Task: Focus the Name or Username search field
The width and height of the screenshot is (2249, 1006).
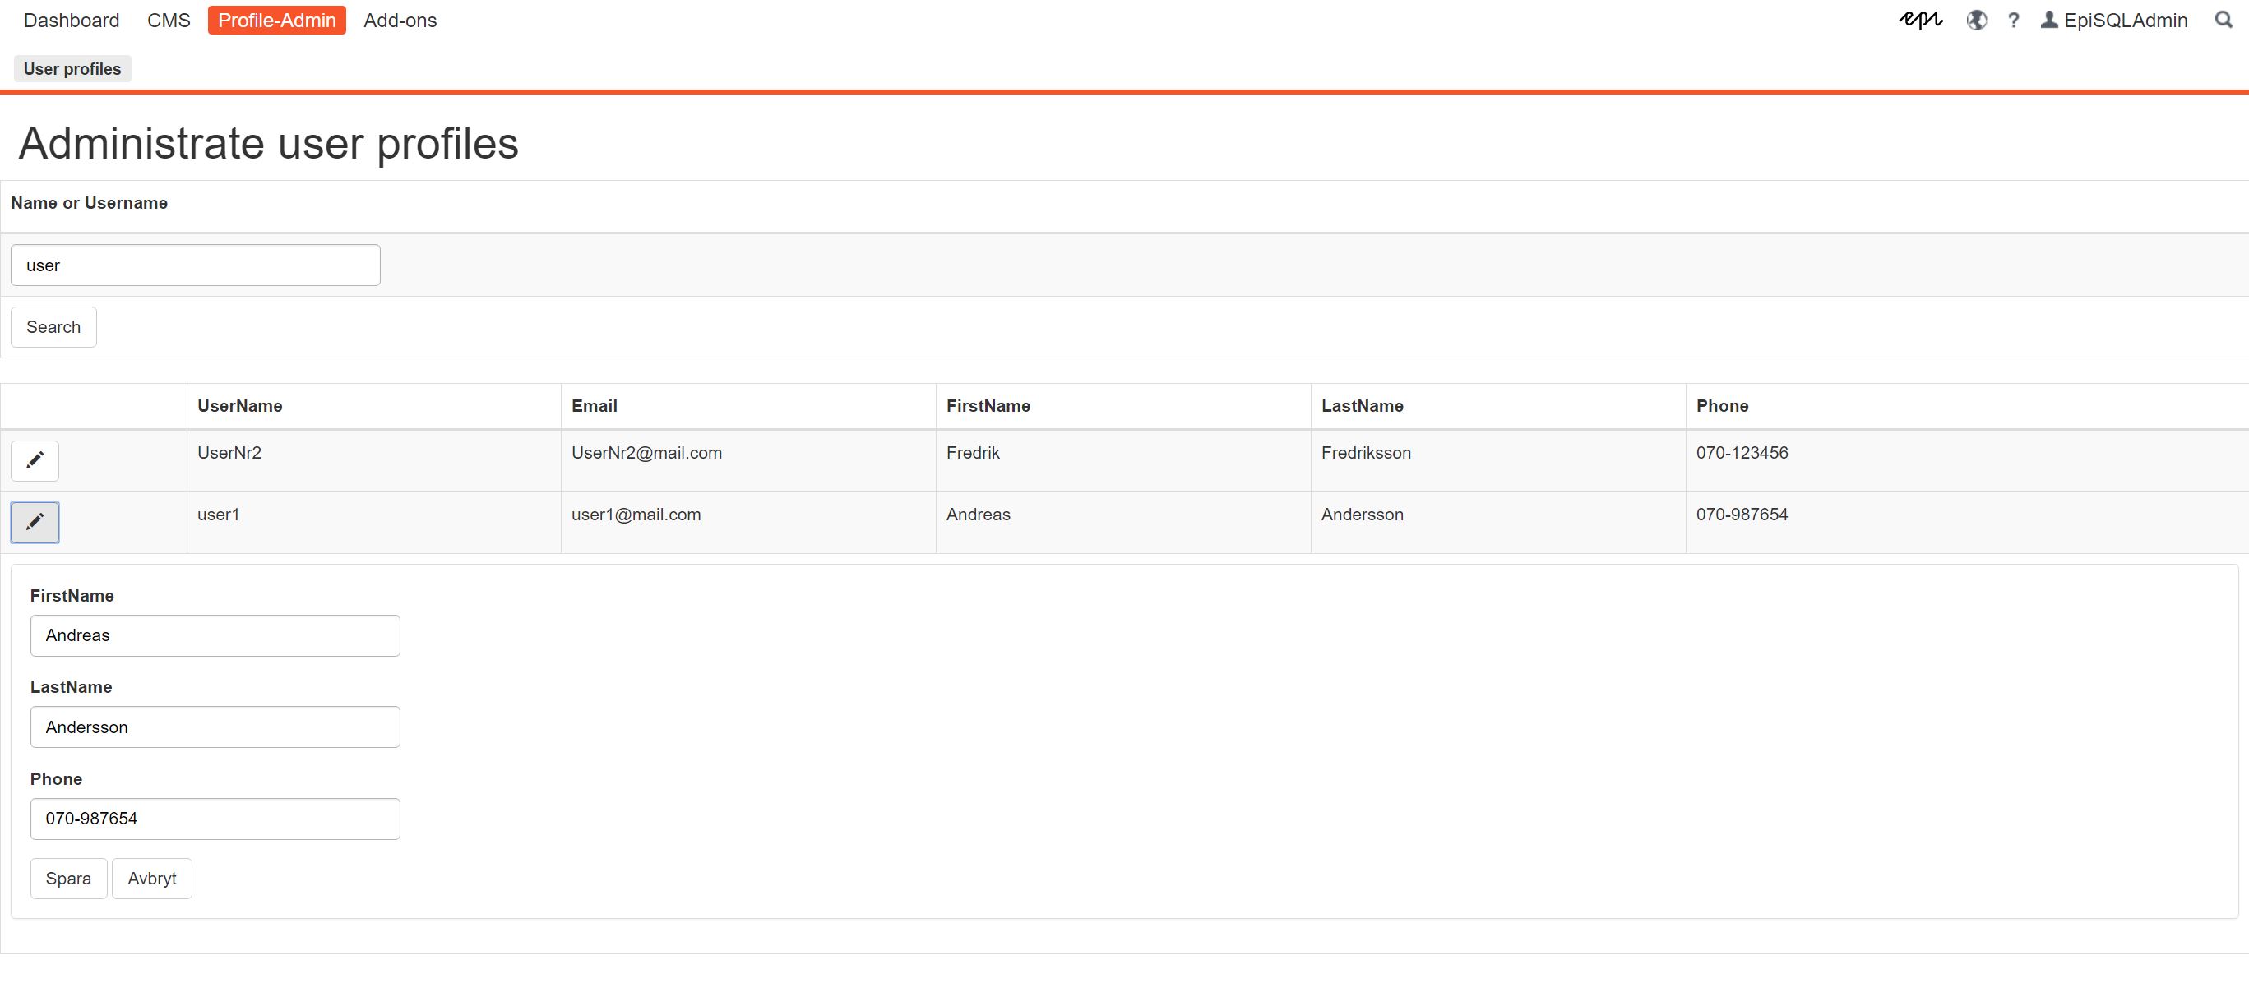Action: click(x=196, y=265)
